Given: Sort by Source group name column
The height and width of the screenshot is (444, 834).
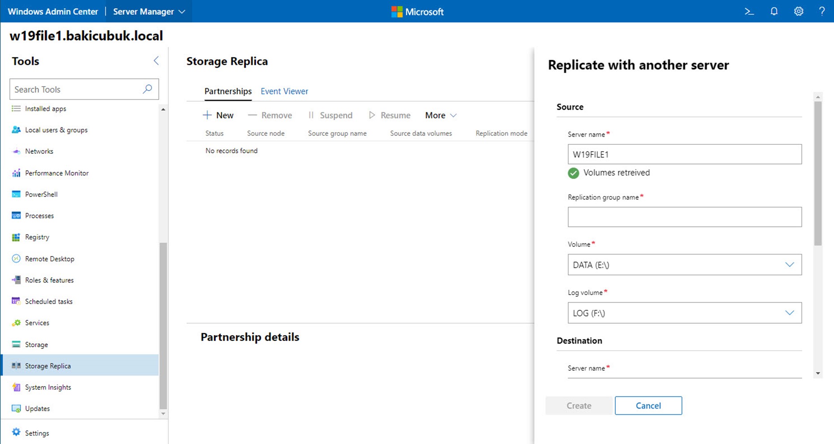Looking at the screenshot, I should 337,133.
